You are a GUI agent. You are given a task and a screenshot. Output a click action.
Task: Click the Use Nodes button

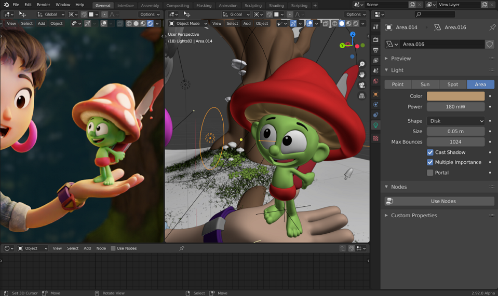tap(439, 201)
